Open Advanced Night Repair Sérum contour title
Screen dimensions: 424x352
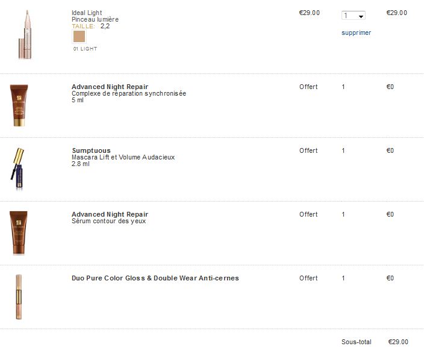pos(110,214)
